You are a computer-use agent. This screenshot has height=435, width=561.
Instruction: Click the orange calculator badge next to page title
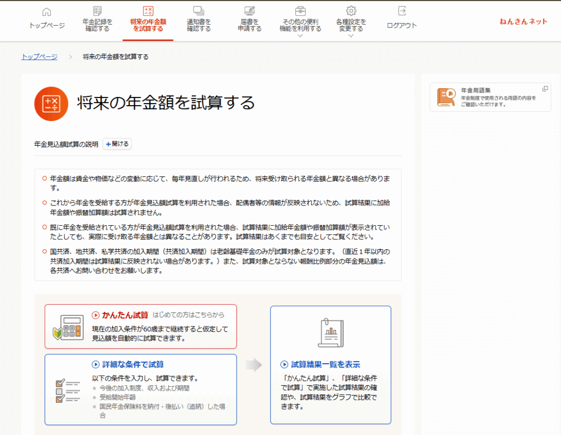point(50,102)
